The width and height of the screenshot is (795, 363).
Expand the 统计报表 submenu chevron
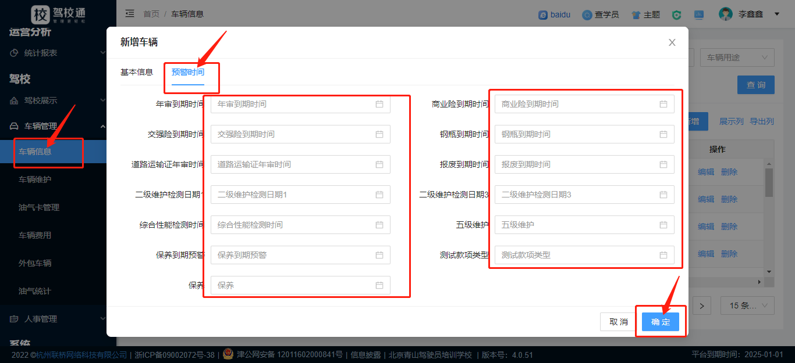coord(103,53)
